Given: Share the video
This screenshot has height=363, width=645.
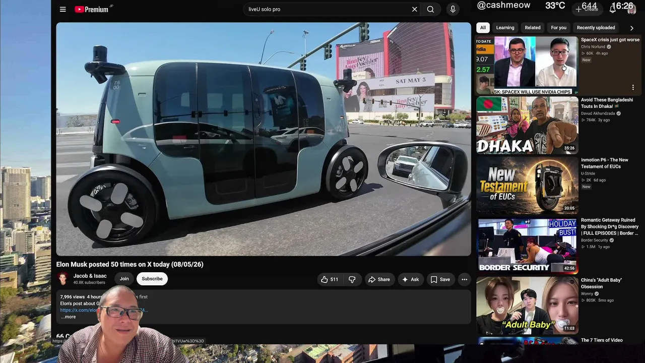Looking at the screenshot, I should (x=379, y=279).
